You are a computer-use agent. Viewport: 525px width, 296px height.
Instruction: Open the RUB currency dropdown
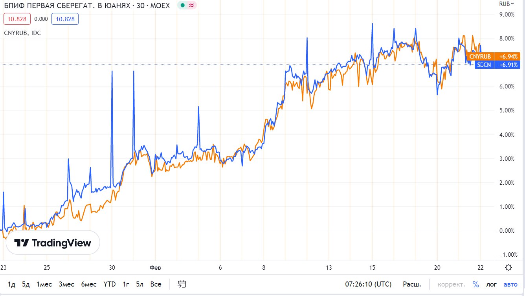pyautogui.click(x=506, y=4)
